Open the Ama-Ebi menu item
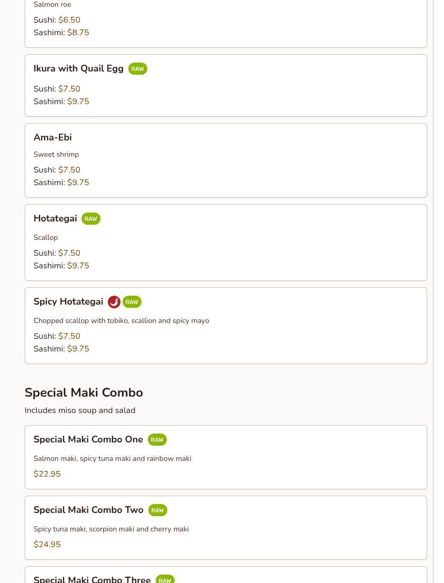The height and width of the screenshot is (583, 444). pyautogui.click(x=53, y=137)
